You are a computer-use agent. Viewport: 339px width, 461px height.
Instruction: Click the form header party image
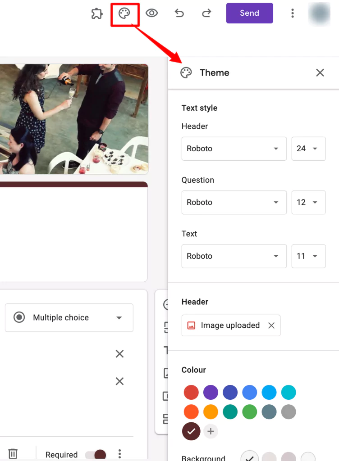[74, 119]
